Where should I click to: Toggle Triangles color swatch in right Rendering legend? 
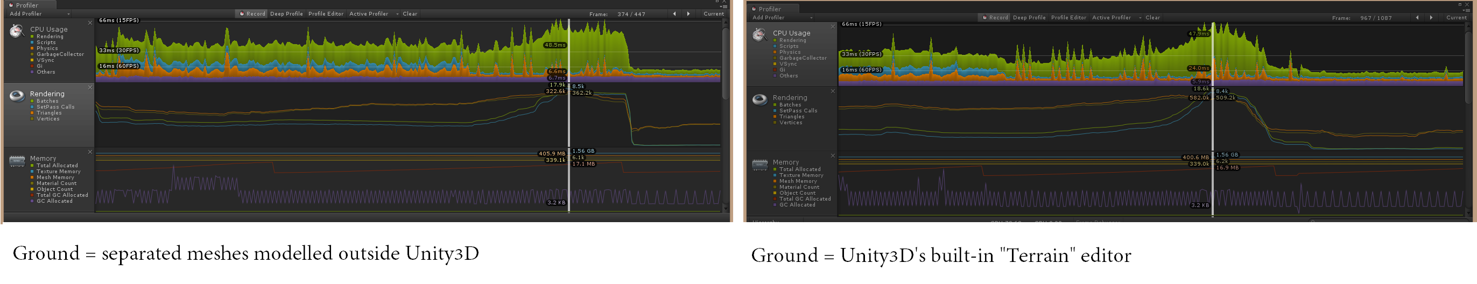775,117
